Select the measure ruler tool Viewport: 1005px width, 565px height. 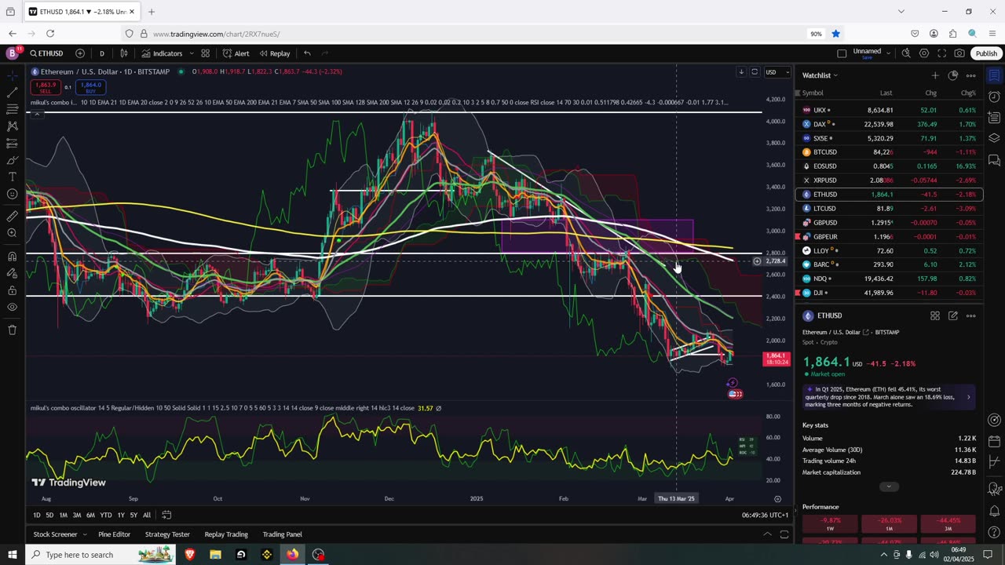tap(12, 216)
